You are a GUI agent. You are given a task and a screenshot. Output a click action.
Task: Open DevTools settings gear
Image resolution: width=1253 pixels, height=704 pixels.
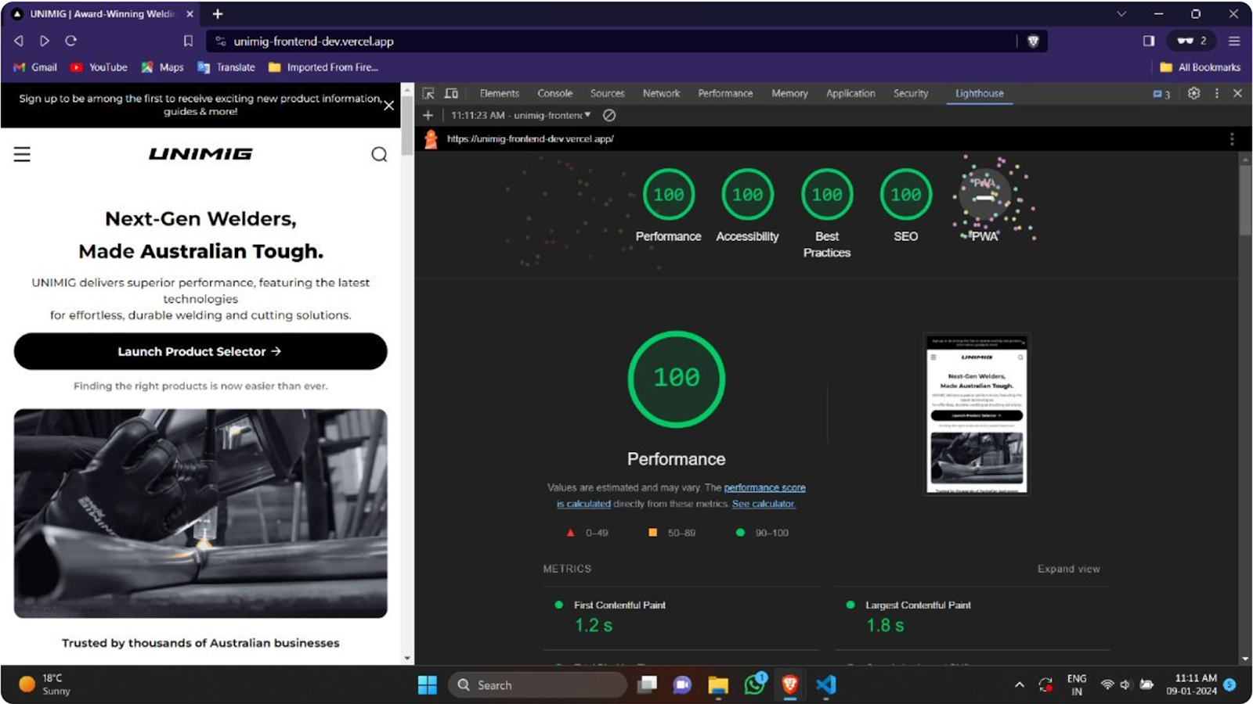(1193, 93)
